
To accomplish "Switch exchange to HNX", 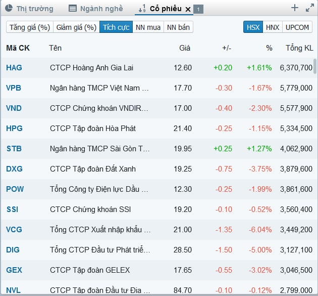I will 272,27.
